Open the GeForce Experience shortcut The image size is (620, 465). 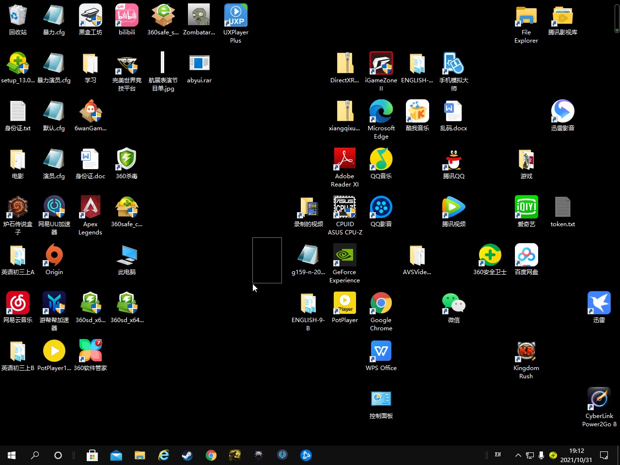(x=345, y=263)
